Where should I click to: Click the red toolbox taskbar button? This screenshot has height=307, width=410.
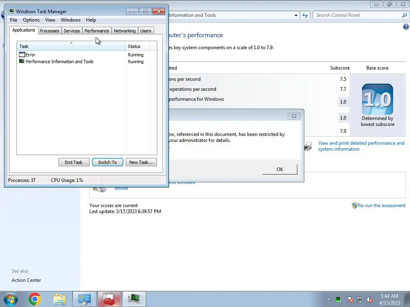109,299
